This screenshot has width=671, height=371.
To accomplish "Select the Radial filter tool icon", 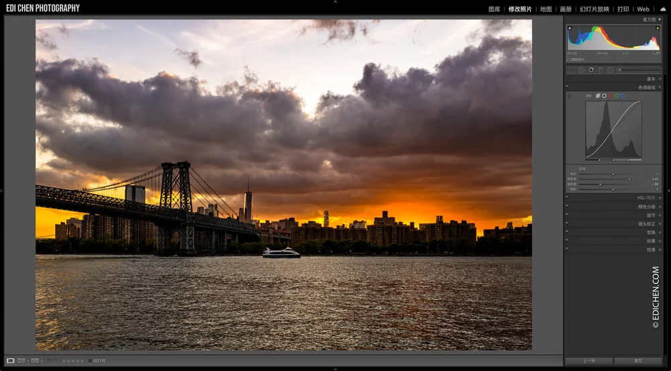I will (610, 70).
